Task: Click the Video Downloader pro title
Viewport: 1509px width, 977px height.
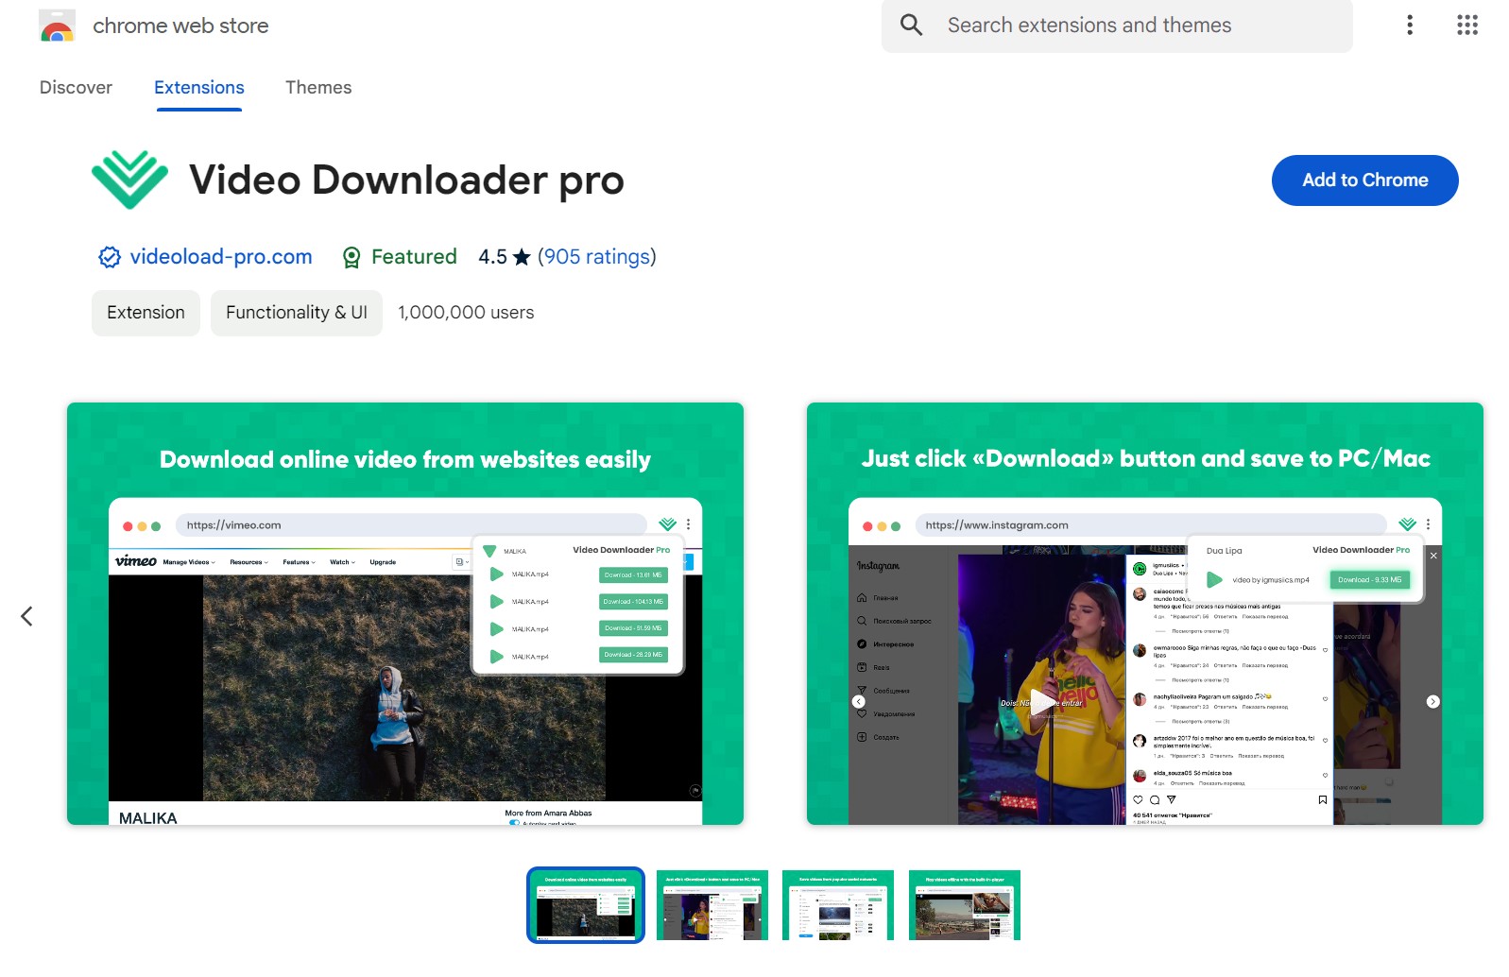Action: (406, 180)
